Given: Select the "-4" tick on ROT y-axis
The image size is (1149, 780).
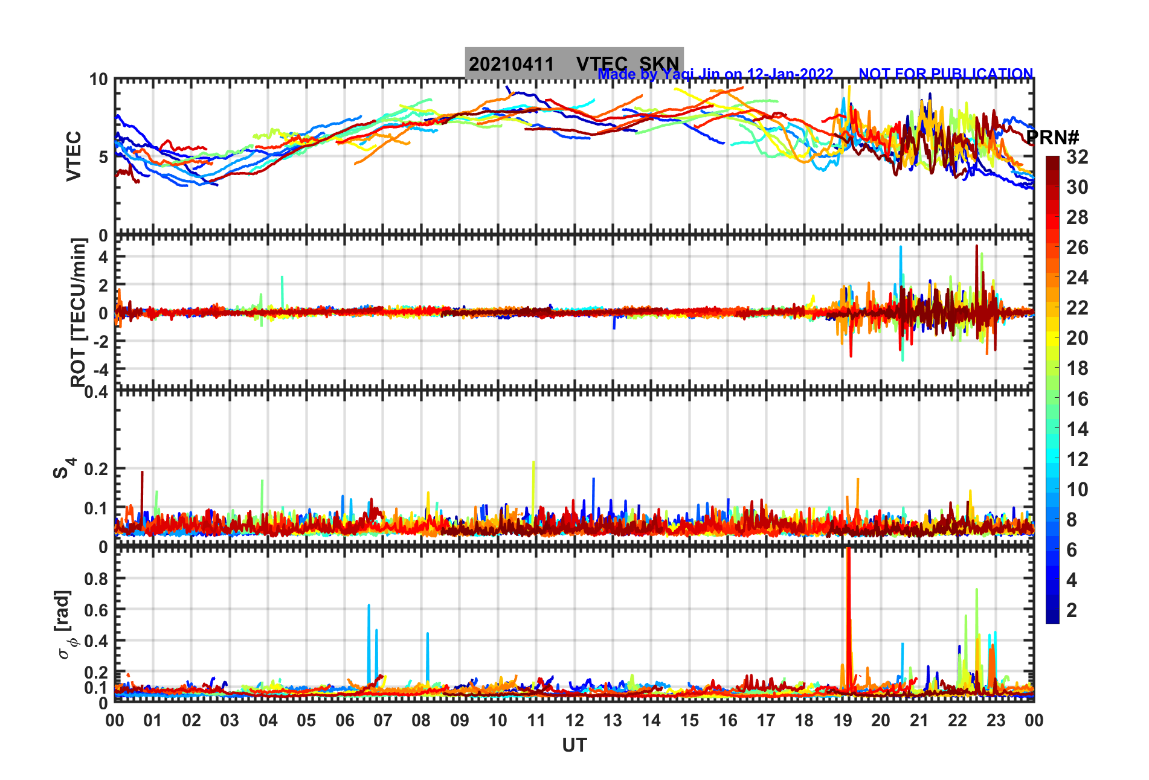Looking at the screenshot, I should pos(100,369).
